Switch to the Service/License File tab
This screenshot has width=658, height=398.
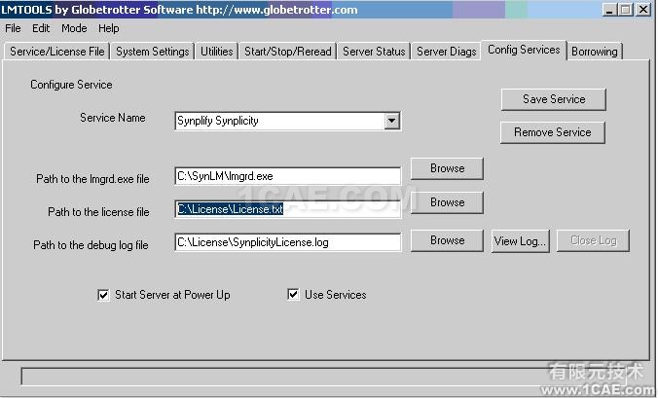click(57, 52)
